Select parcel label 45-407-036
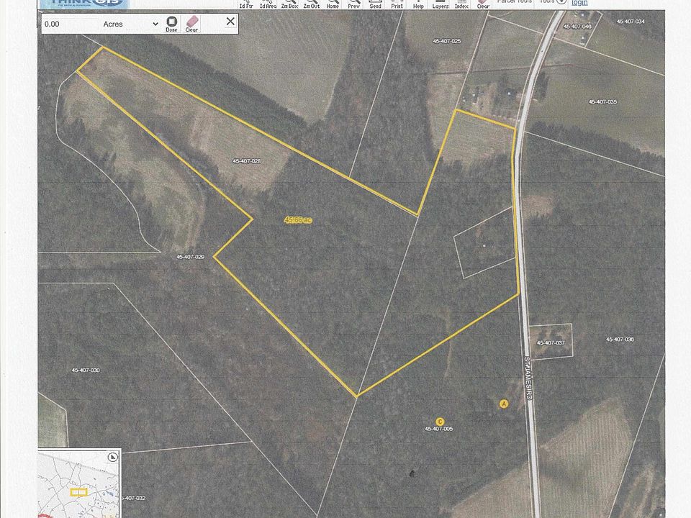Viewport: 691px width, 518px height. 620,340
